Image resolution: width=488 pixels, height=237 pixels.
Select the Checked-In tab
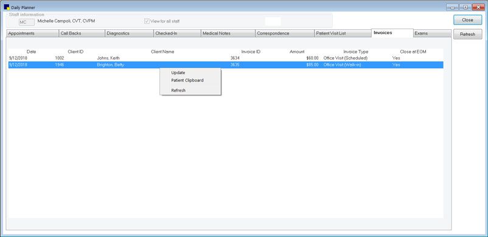tap(177, 33)
